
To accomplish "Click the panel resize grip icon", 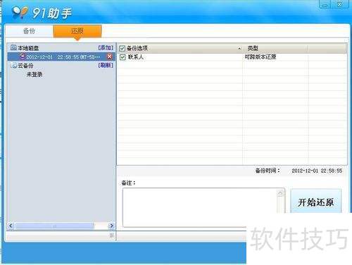I will click(112, 235).
